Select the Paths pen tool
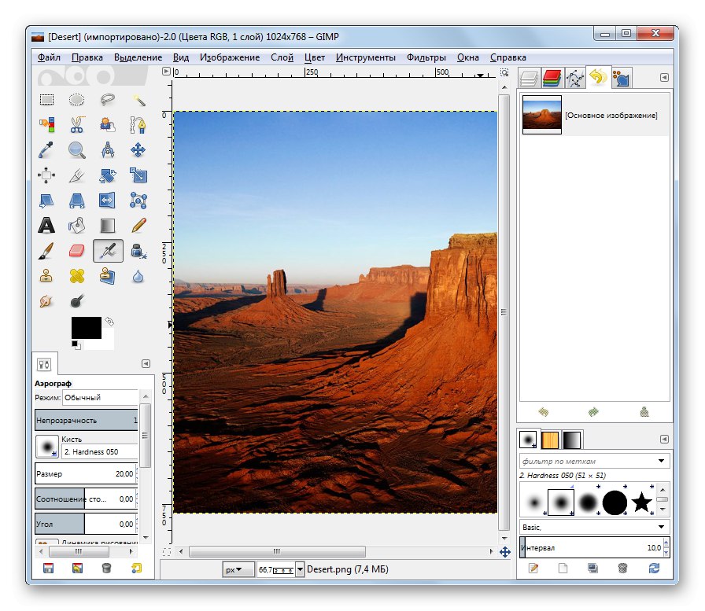The width and height of the screenshot is (705, 611). pos(138,125)
